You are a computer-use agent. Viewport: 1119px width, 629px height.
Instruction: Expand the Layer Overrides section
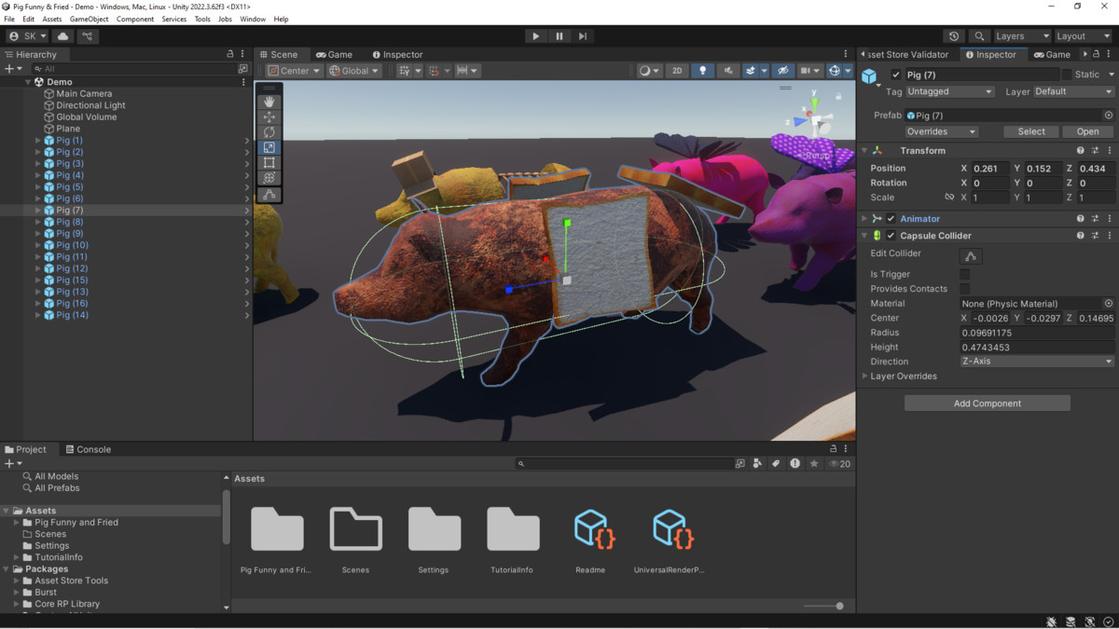864,376
